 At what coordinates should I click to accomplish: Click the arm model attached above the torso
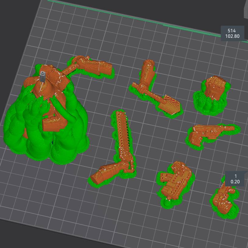[90, 67]
